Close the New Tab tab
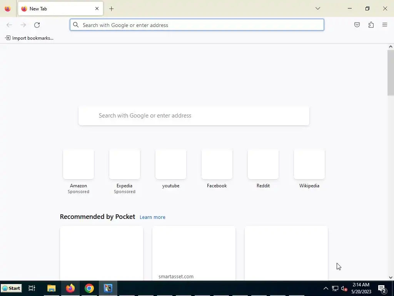This screenshot has width=394, height=296. click(97, 8)
